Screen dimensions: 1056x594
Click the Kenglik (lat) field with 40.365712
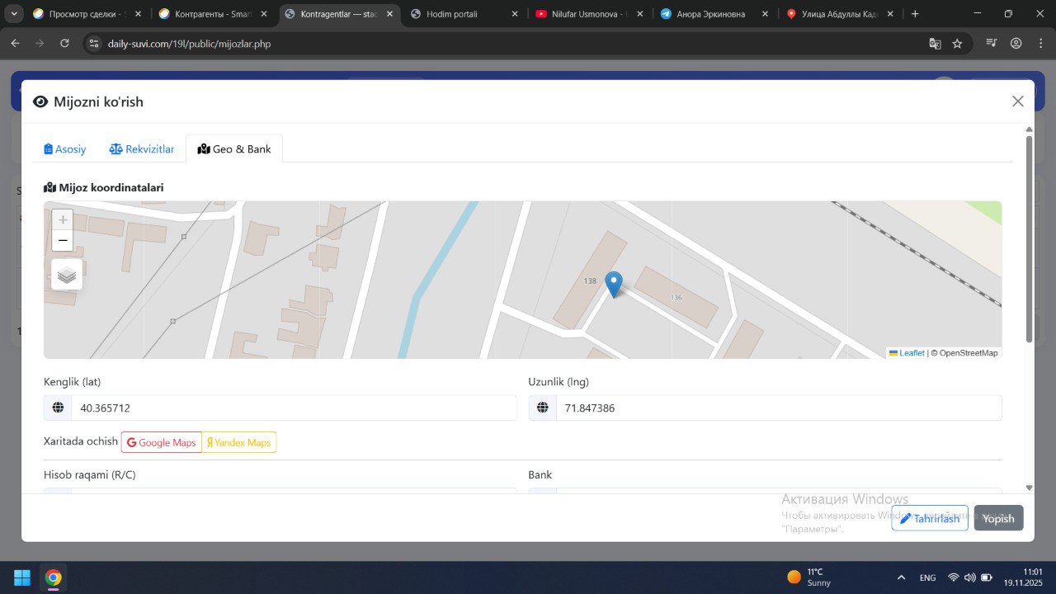(294, 408)
